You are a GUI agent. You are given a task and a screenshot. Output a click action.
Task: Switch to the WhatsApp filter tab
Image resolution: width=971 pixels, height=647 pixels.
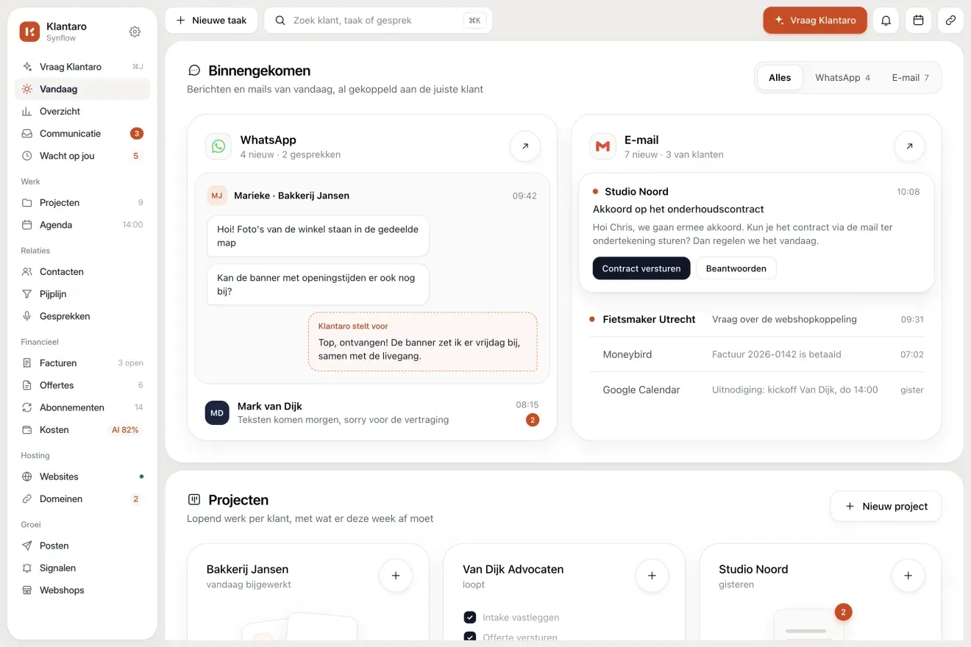tap(842, 77)
